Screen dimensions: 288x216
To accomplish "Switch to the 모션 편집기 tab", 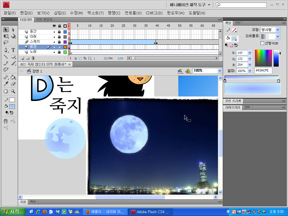I will tap(44, 20).
